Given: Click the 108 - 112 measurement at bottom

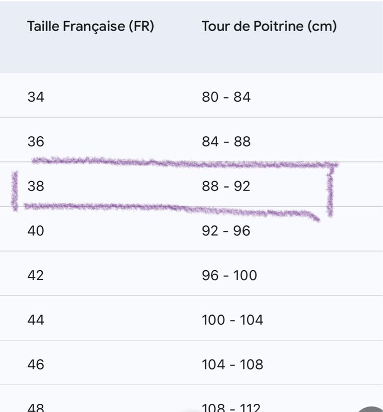Looking at the screenshot, I should coord(233,408).
